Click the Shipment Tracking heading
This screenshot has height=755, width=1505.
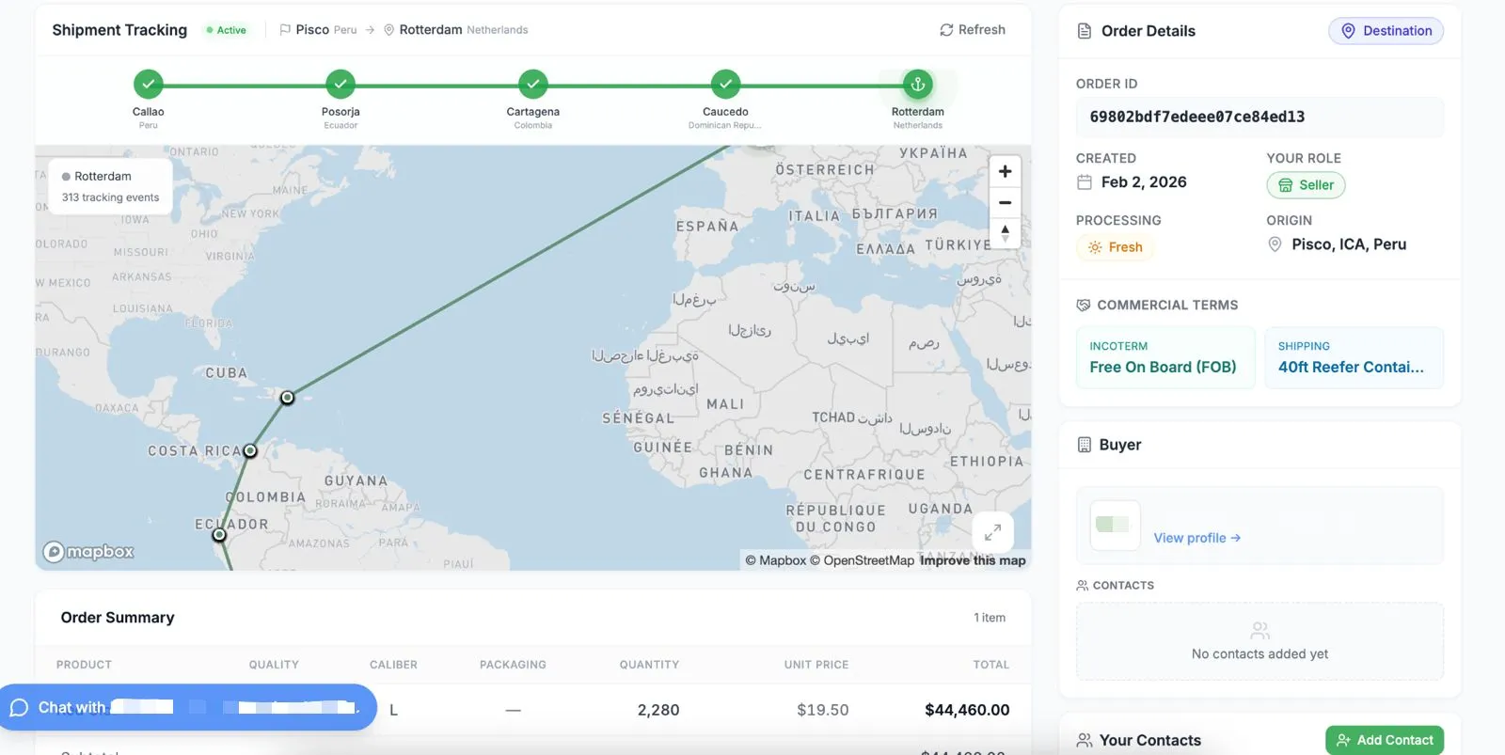119,30
